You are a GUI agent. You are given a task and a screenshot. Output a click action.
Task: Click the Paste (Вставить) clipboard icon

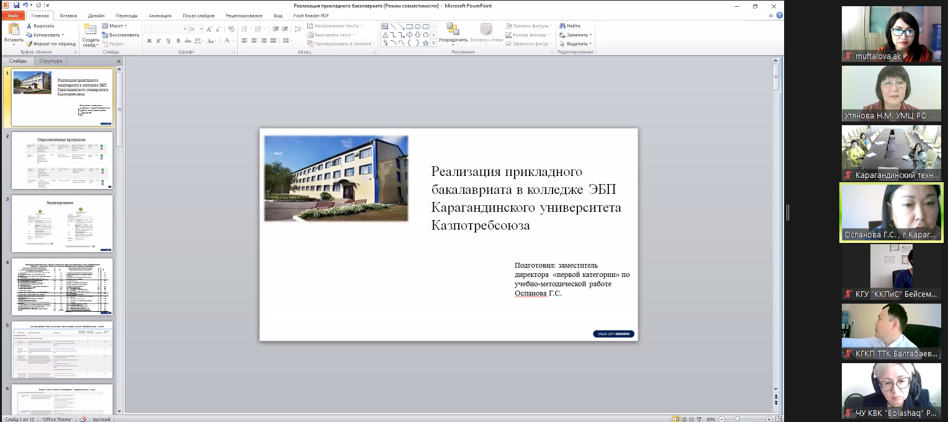tap(14, 30)
